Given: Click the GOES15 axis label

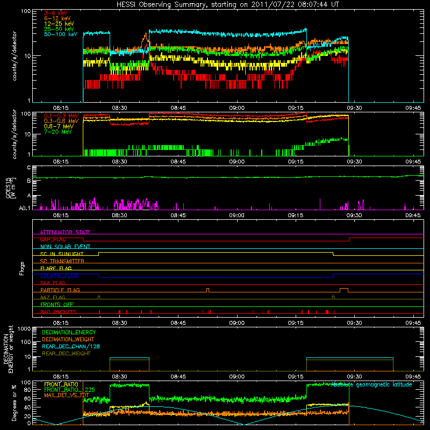Looking at the screenshot, I should tap(11, 188).
